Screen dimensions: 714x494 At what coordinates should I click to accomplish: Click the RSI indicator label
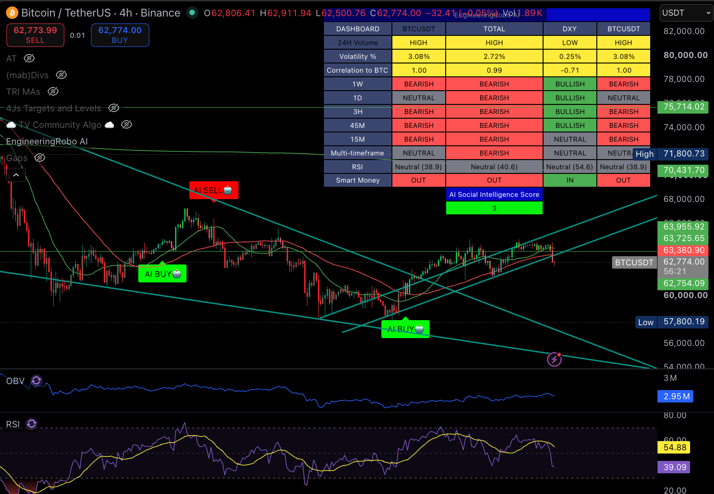[13, 424]
